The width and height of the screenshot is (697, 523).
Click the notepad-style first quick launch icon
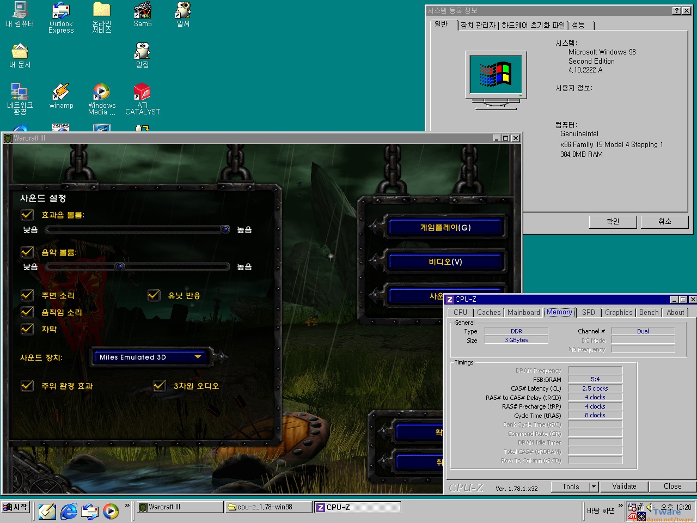[47, 511]
